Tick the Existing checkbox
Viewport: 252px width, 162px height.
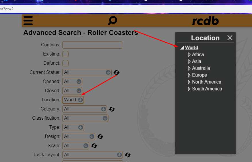point(65,54)
